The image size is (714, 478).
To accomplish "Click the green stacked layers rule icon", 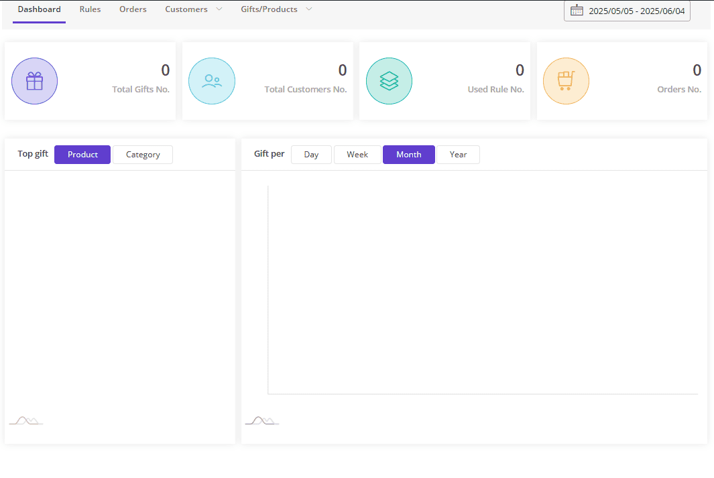I will click(x=389, y=81).
